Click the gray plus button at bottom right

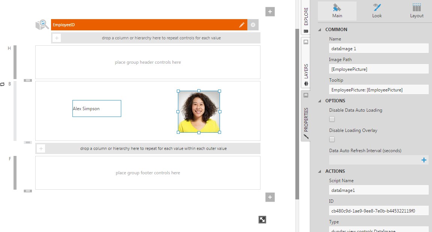[x=269, y=197]
